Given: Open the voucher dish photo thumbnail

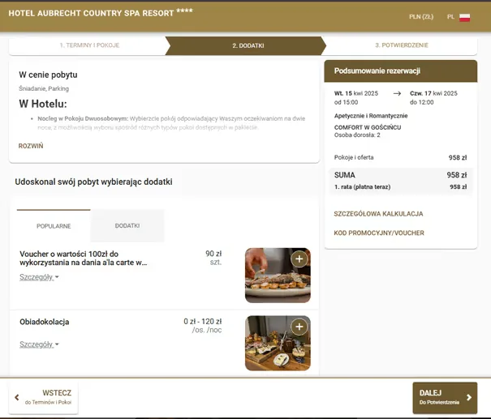Looking at the screenshot, I should pos(278,276).
